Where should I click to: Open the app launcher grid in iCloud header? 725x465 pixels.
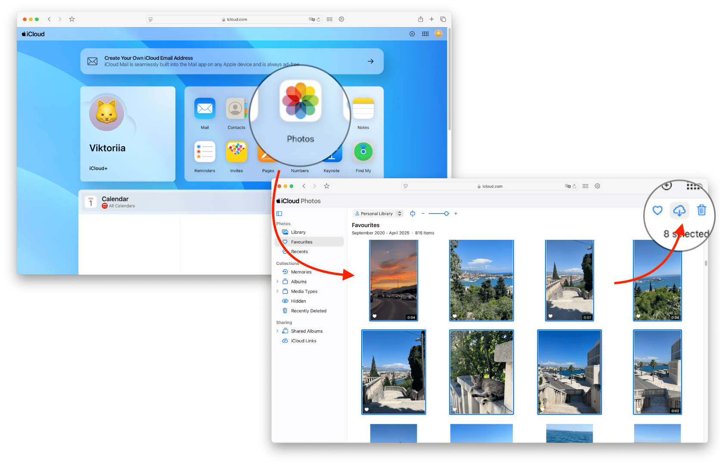point(425,34)
